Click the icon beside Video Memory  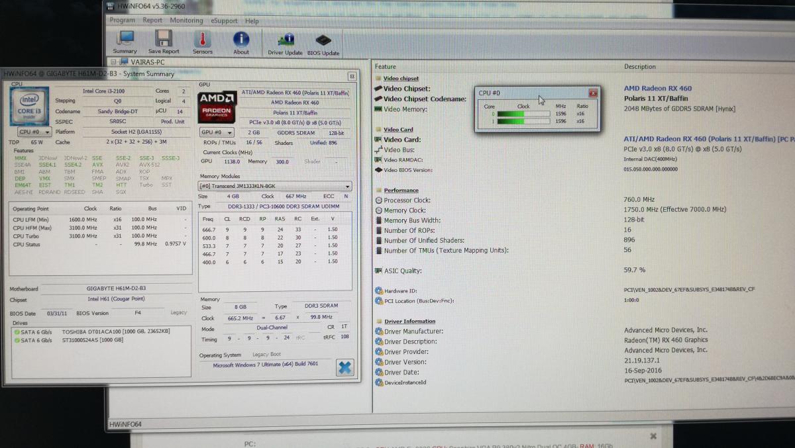click(x=378, y=109)
